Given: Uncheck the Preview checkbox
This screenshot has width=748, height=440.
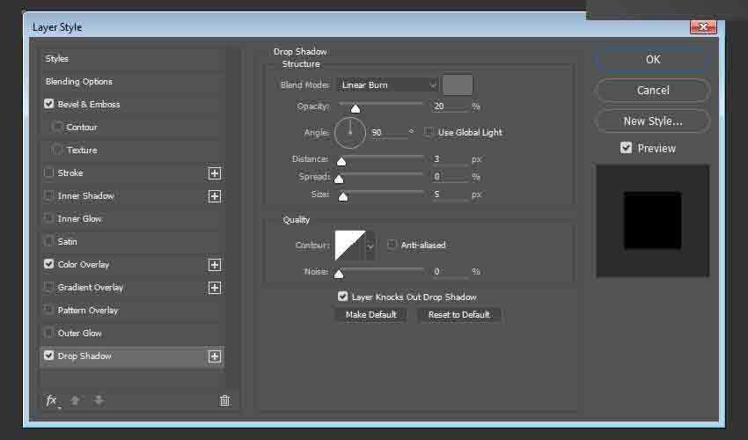Looking at the screenshot, I should [626, 148].
